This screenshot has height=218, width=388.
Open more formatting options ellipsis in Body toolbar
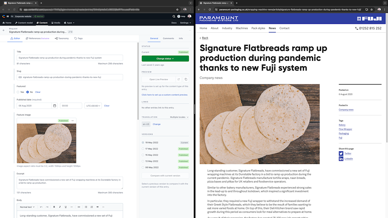(72, 207)
